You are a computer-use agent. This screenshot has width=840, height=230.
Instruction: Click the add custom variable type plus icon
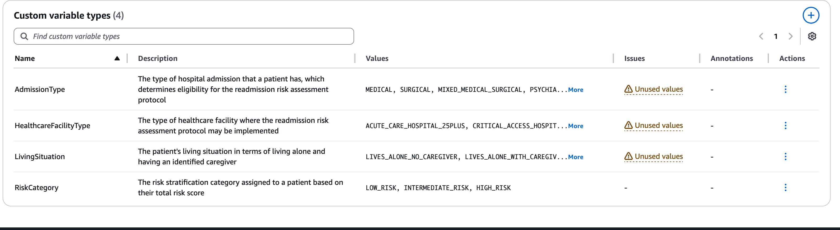pyautogui.click(x=811, y=15)
